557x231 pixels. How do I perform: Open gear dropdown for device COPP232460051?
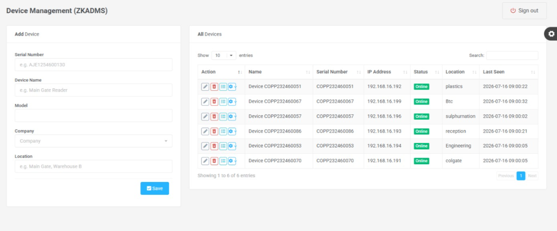point(232,87)
